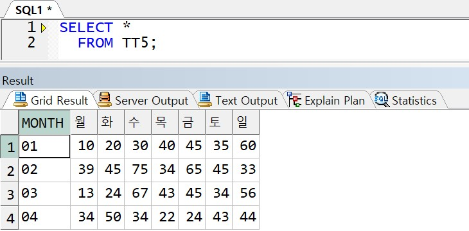Viewport: 469px width, 231px height.
Task: Click cell 44 in row 04
Action: [245, 218]
